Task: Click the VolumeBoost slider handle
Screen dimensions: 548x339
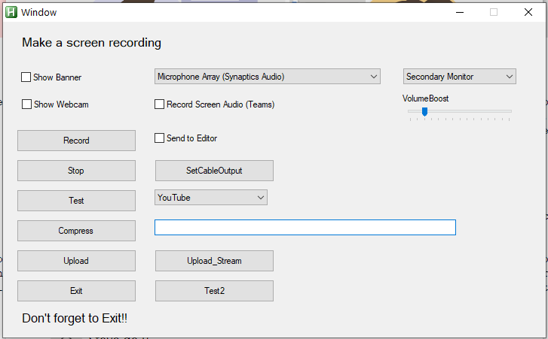Action: point(424,111)
